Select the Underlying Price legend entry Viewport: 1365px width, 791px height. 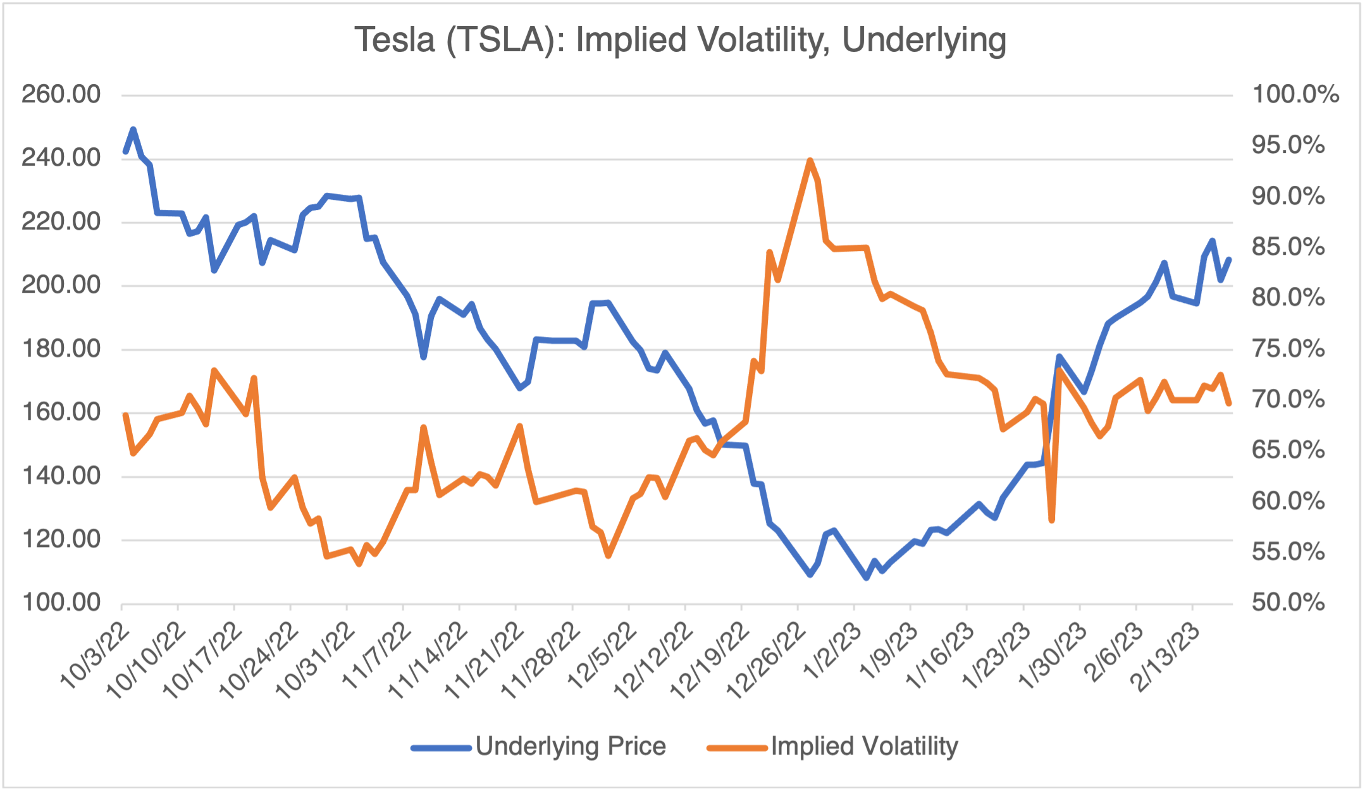point(571,747)
